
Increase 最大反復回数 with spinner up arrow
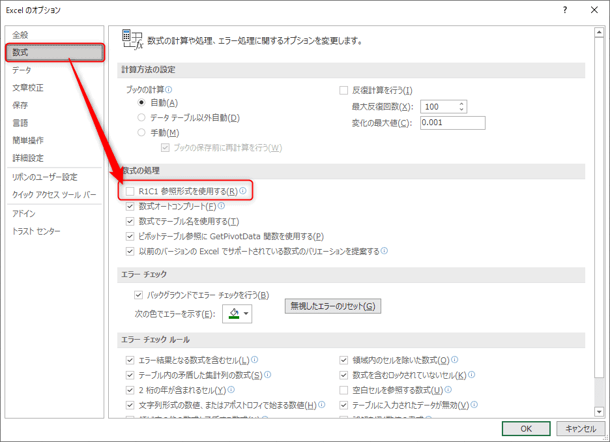coord(461,104)
